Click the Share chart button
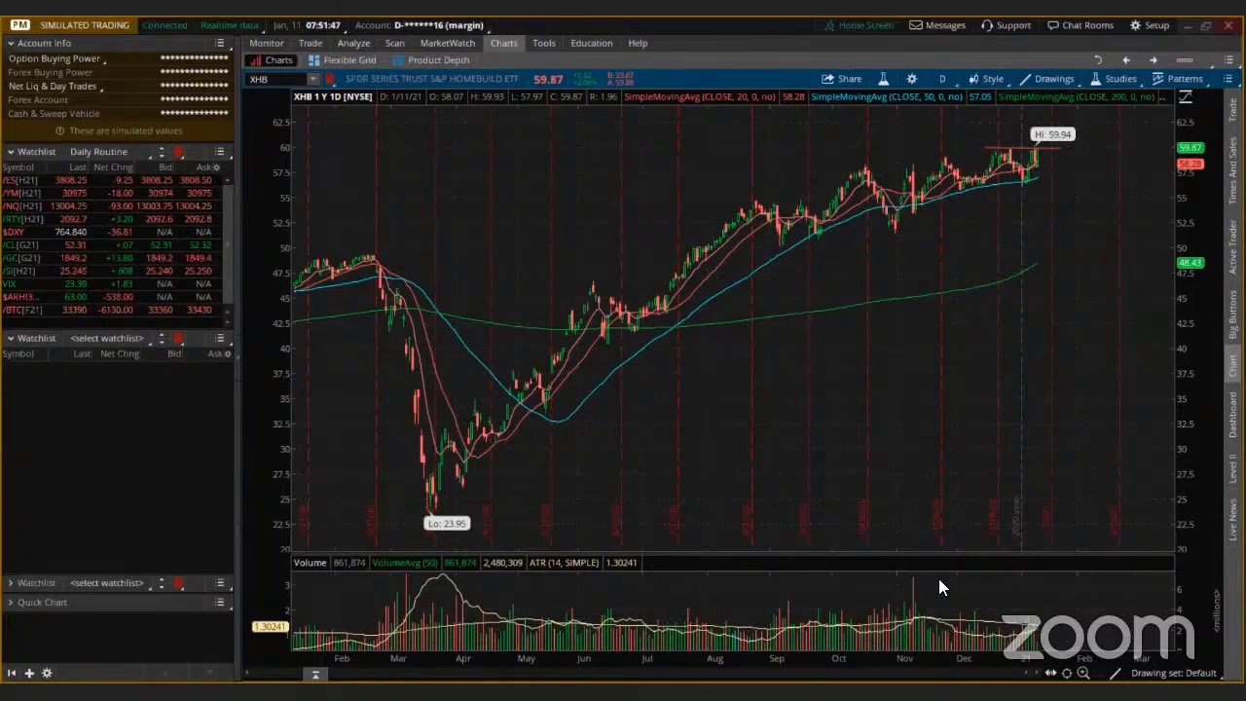Viewport: 1246px width, 701px height. pos(842,79)
